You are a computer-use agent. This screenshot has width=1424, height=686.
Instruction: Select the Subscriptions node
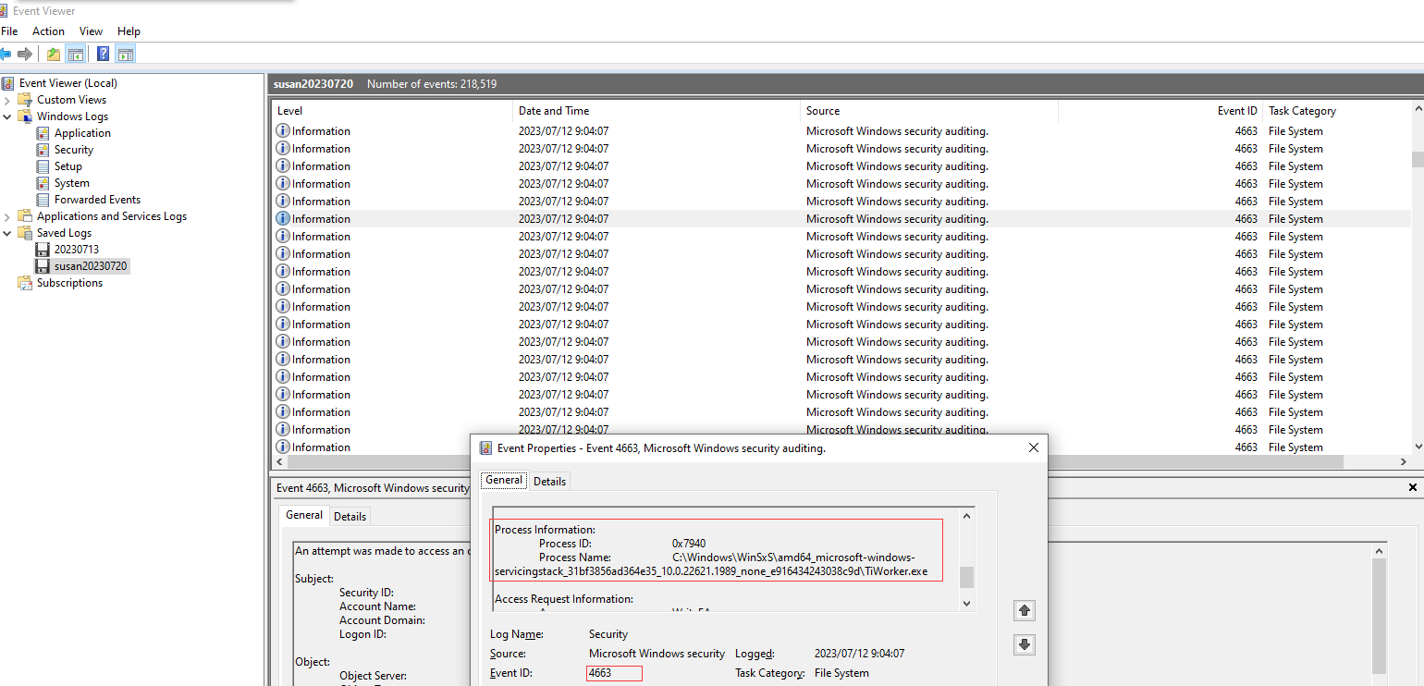click(69, 283)
